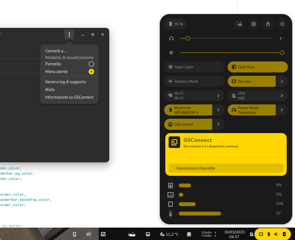Click 'eaderbar_backdrop_color' code text in editor

(x=25, y=199)
